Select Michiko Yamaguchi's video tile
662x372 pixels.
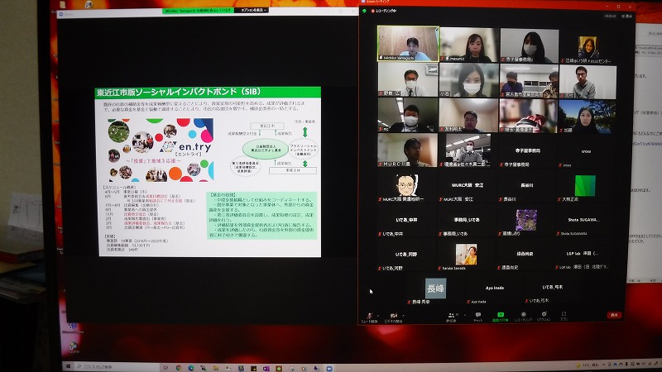(x=408, y=44)
